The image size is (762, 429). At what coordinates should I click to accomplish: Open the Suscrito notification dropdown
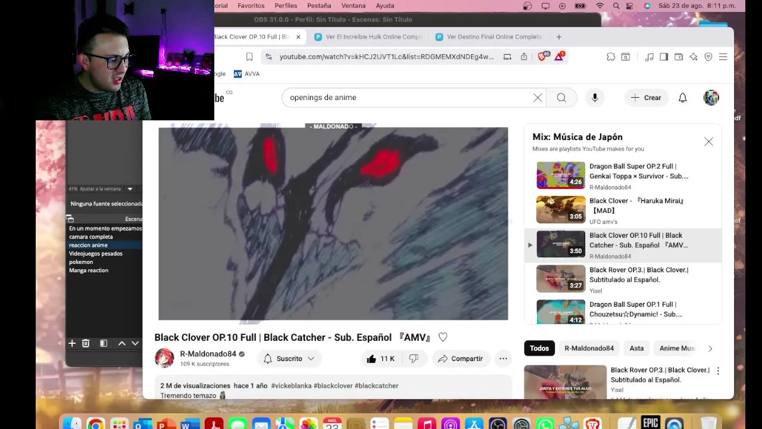coord(289,359)
